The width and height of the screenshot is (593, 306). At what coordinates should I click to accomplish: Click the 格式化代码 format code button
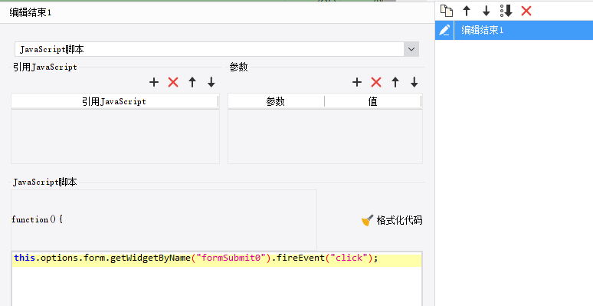(x=392, y=220)
